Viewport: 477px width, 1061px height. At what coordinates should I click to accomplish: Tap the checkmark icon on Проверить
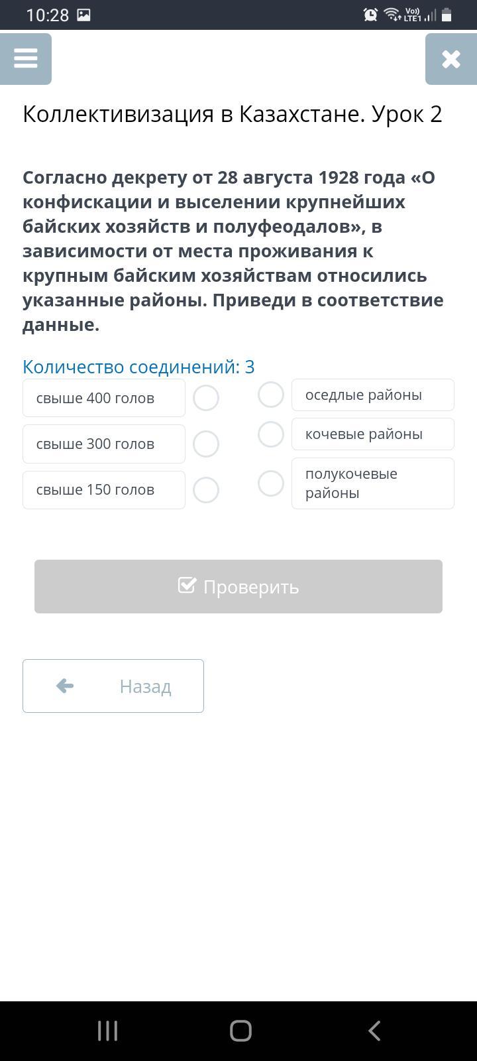pos(187,586)
